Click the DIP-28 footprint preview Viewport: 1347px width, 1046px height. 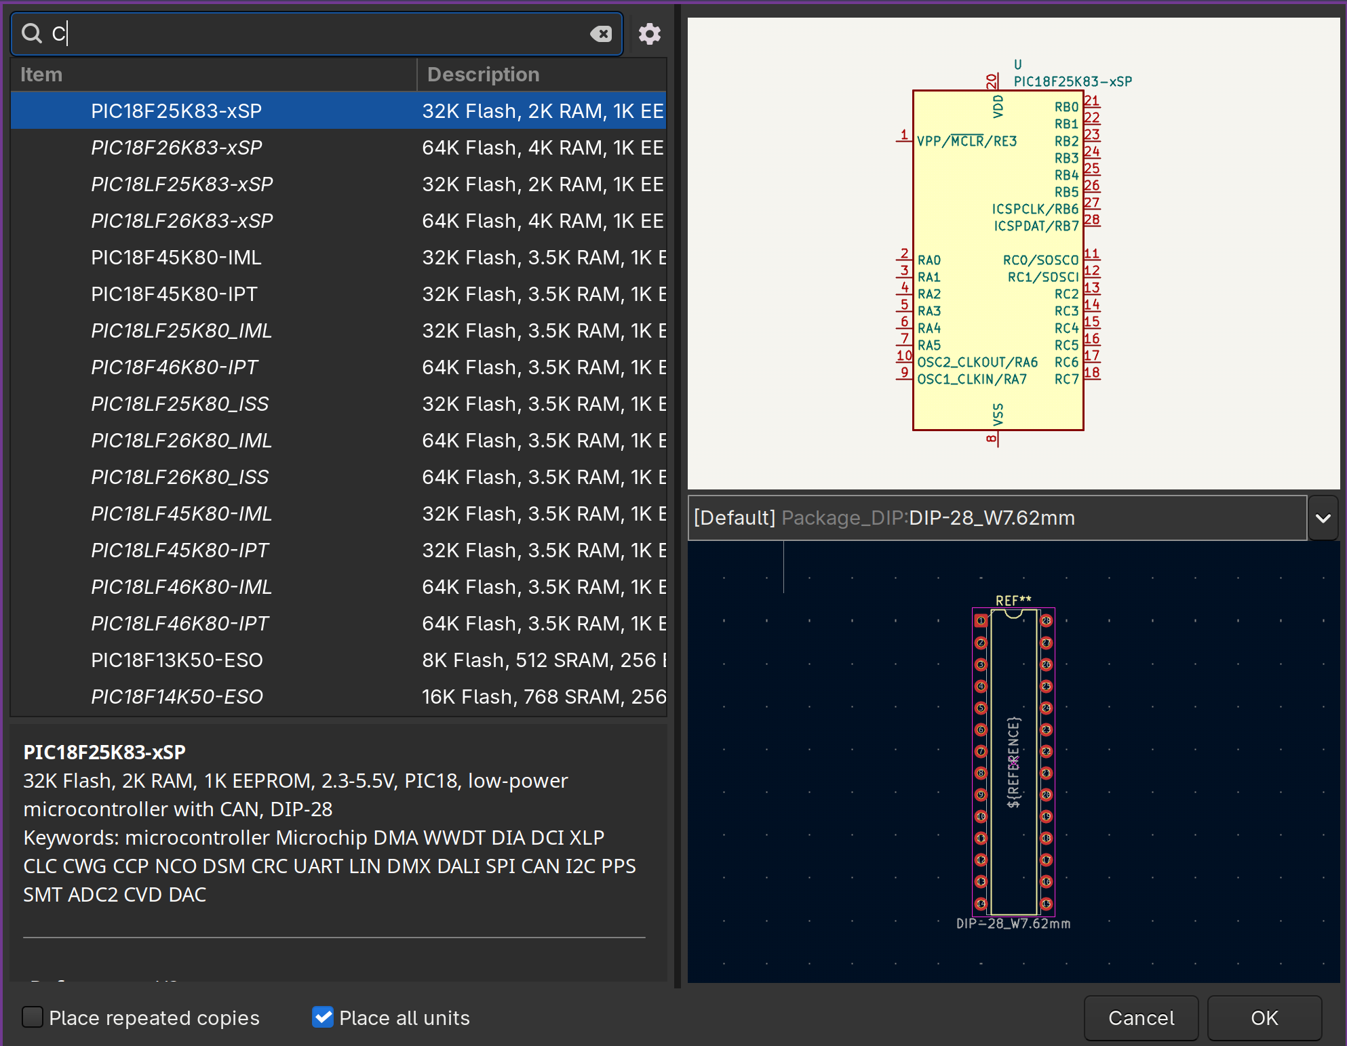click(1013, 762)
